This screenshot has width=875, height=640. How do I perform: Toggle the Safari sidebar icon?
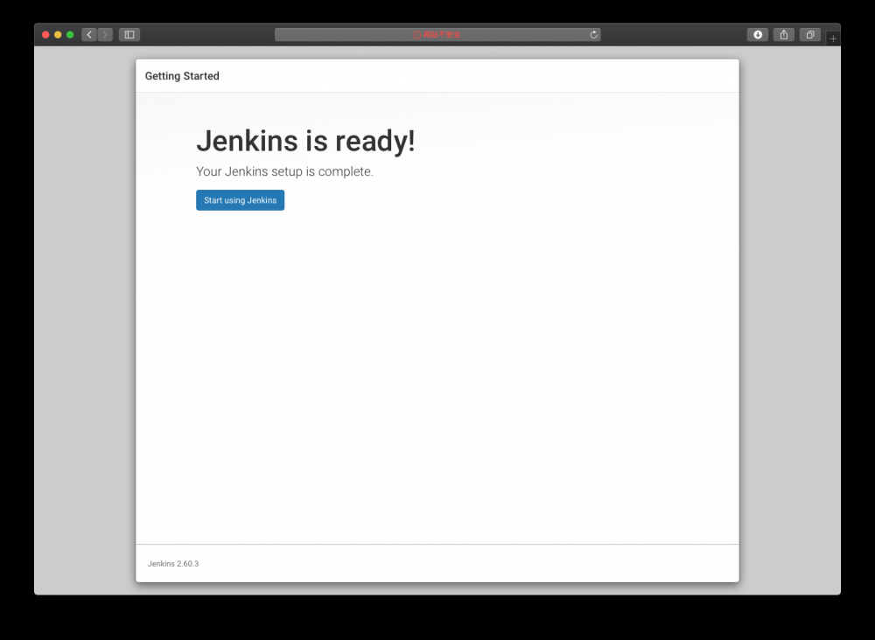tap(129, 35)
